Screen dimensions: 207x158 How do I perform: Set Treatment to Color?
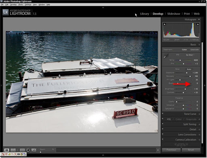(x=184, y=50)
